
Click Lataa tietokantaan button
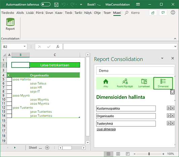(x=55, y=65)
